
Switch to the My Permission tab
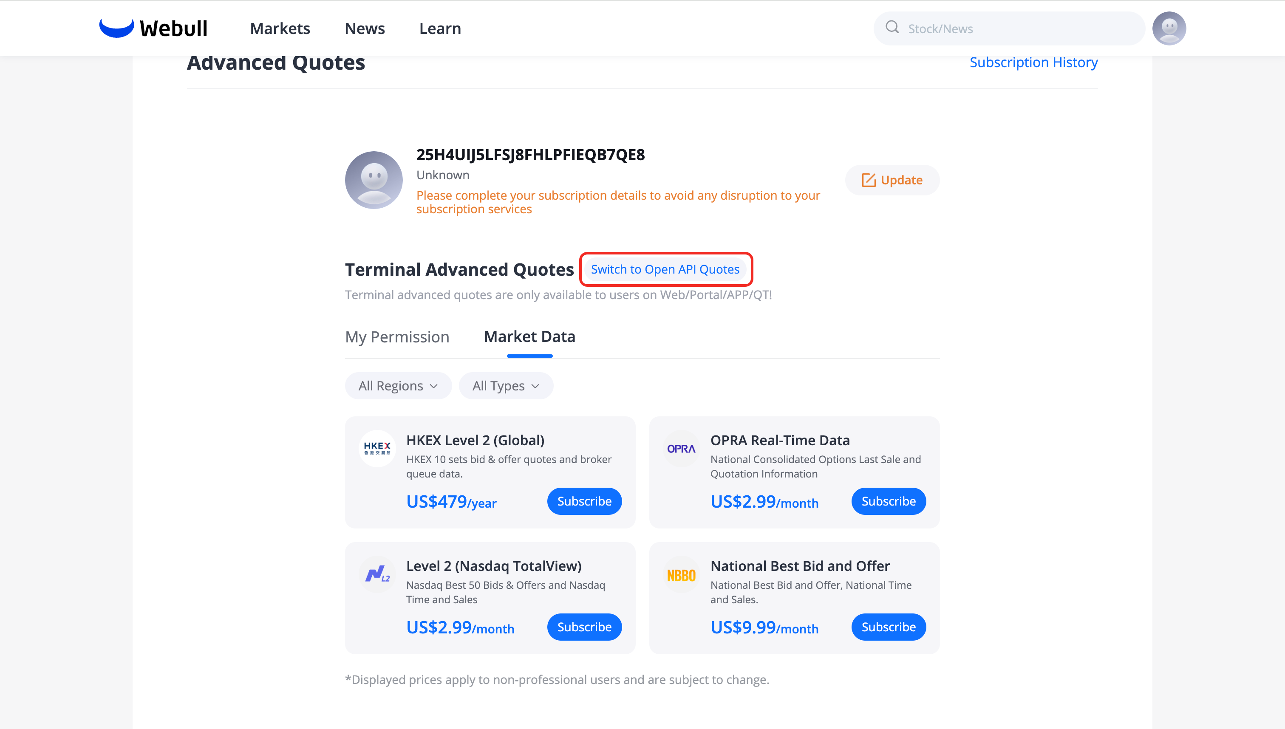click(x=397, y=337)
